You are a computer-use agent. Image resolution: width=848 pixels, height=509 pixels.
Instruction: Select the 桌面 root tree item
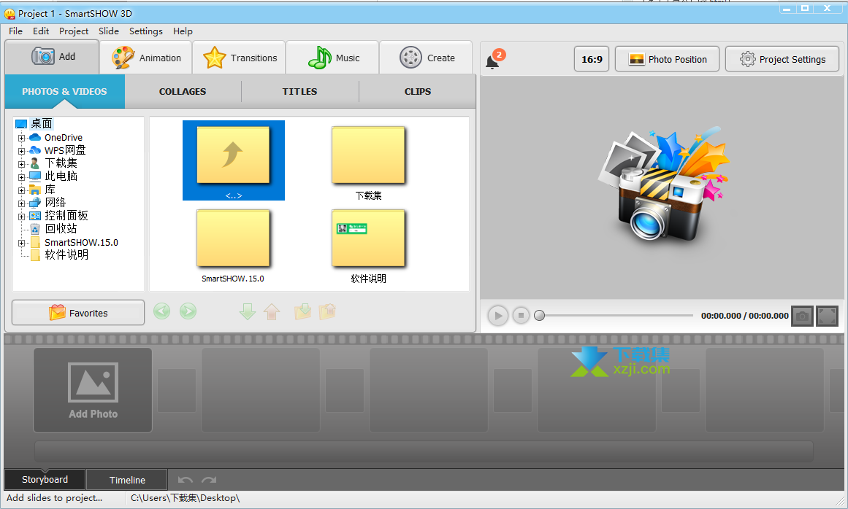(41, 124)
